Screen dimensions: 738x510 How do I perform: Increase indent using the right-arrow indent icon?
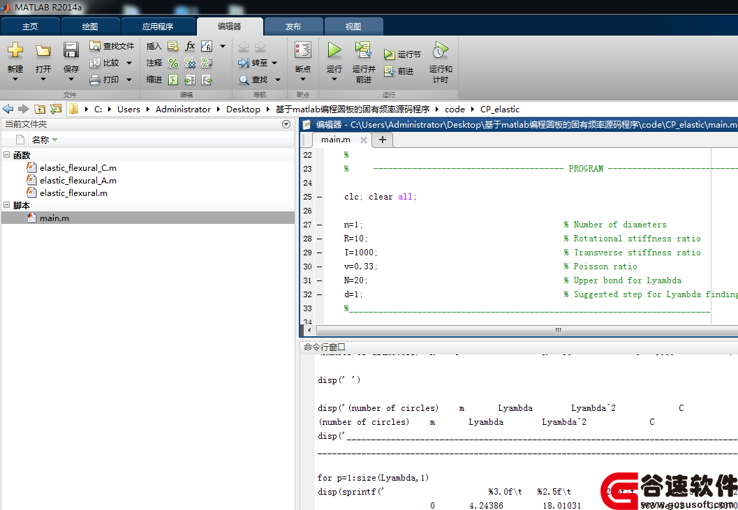click(190, 80)
